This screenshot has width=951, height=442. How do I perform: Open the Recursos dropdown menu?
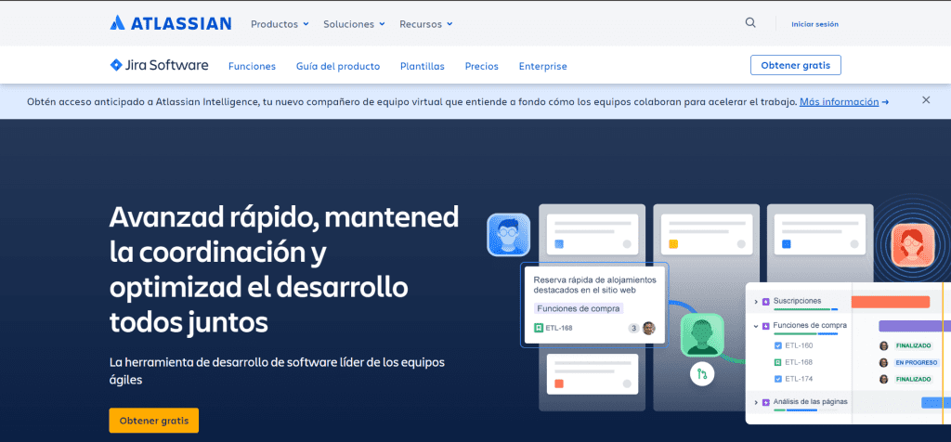tap(425, 24)
